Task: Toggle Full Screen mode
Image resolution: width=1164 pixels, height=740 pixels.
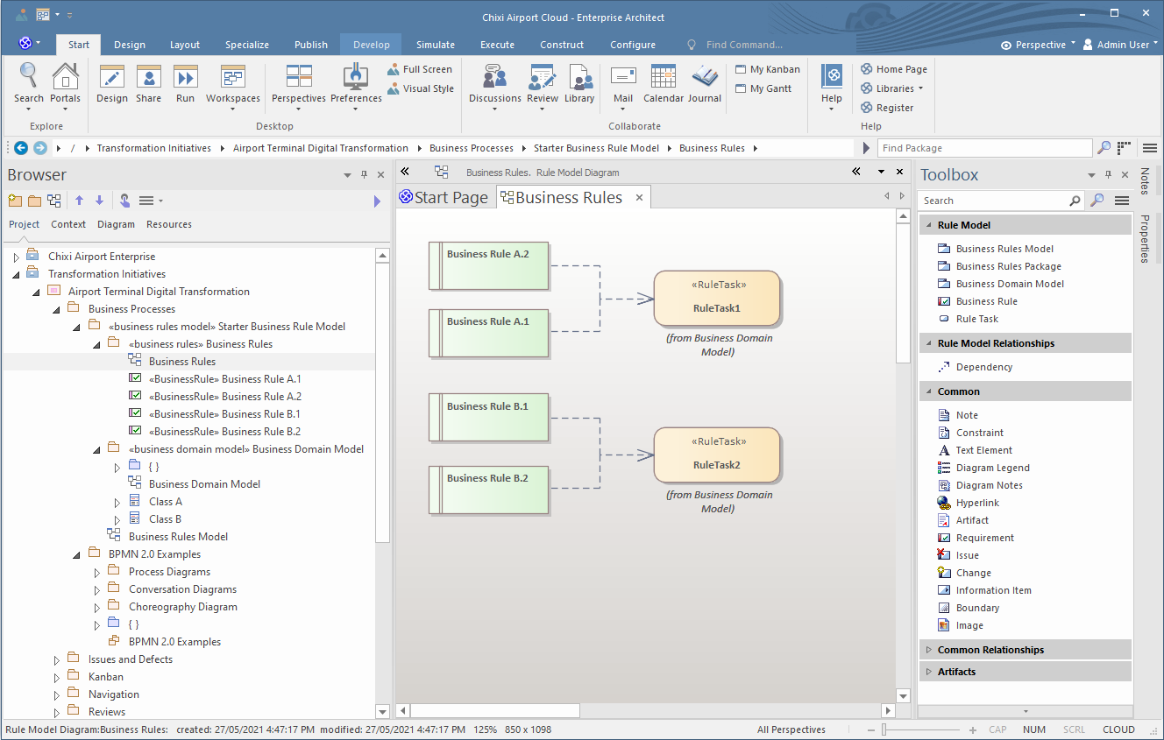Action: click(x=420, y=69)
